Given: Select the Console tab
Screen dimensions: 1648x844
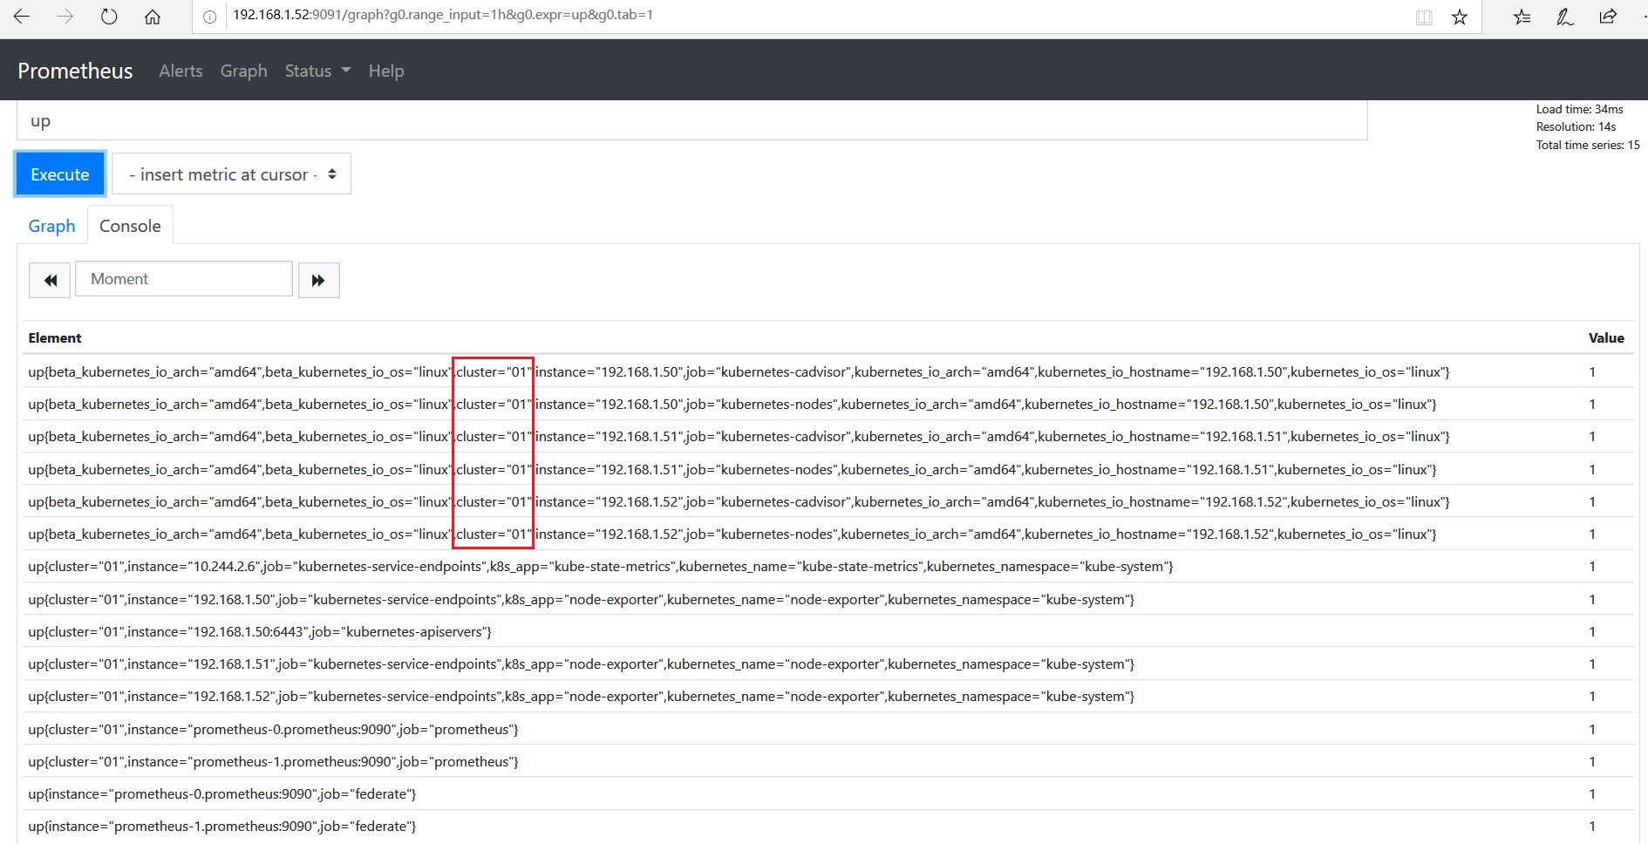Looking at the screenshot, I should [x=130, y=226].
